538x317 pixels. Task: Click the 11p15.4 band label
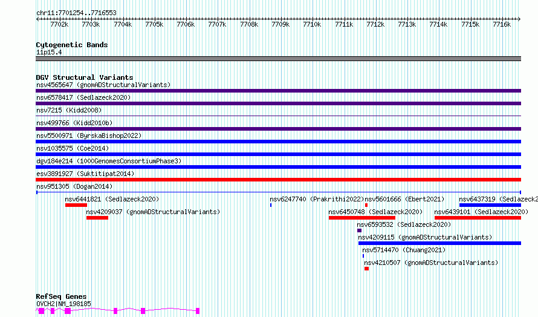point(49,53)
